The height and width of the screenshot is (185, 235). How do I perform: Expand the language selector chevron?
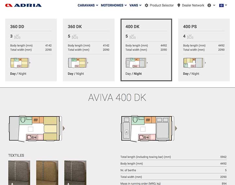226,5
